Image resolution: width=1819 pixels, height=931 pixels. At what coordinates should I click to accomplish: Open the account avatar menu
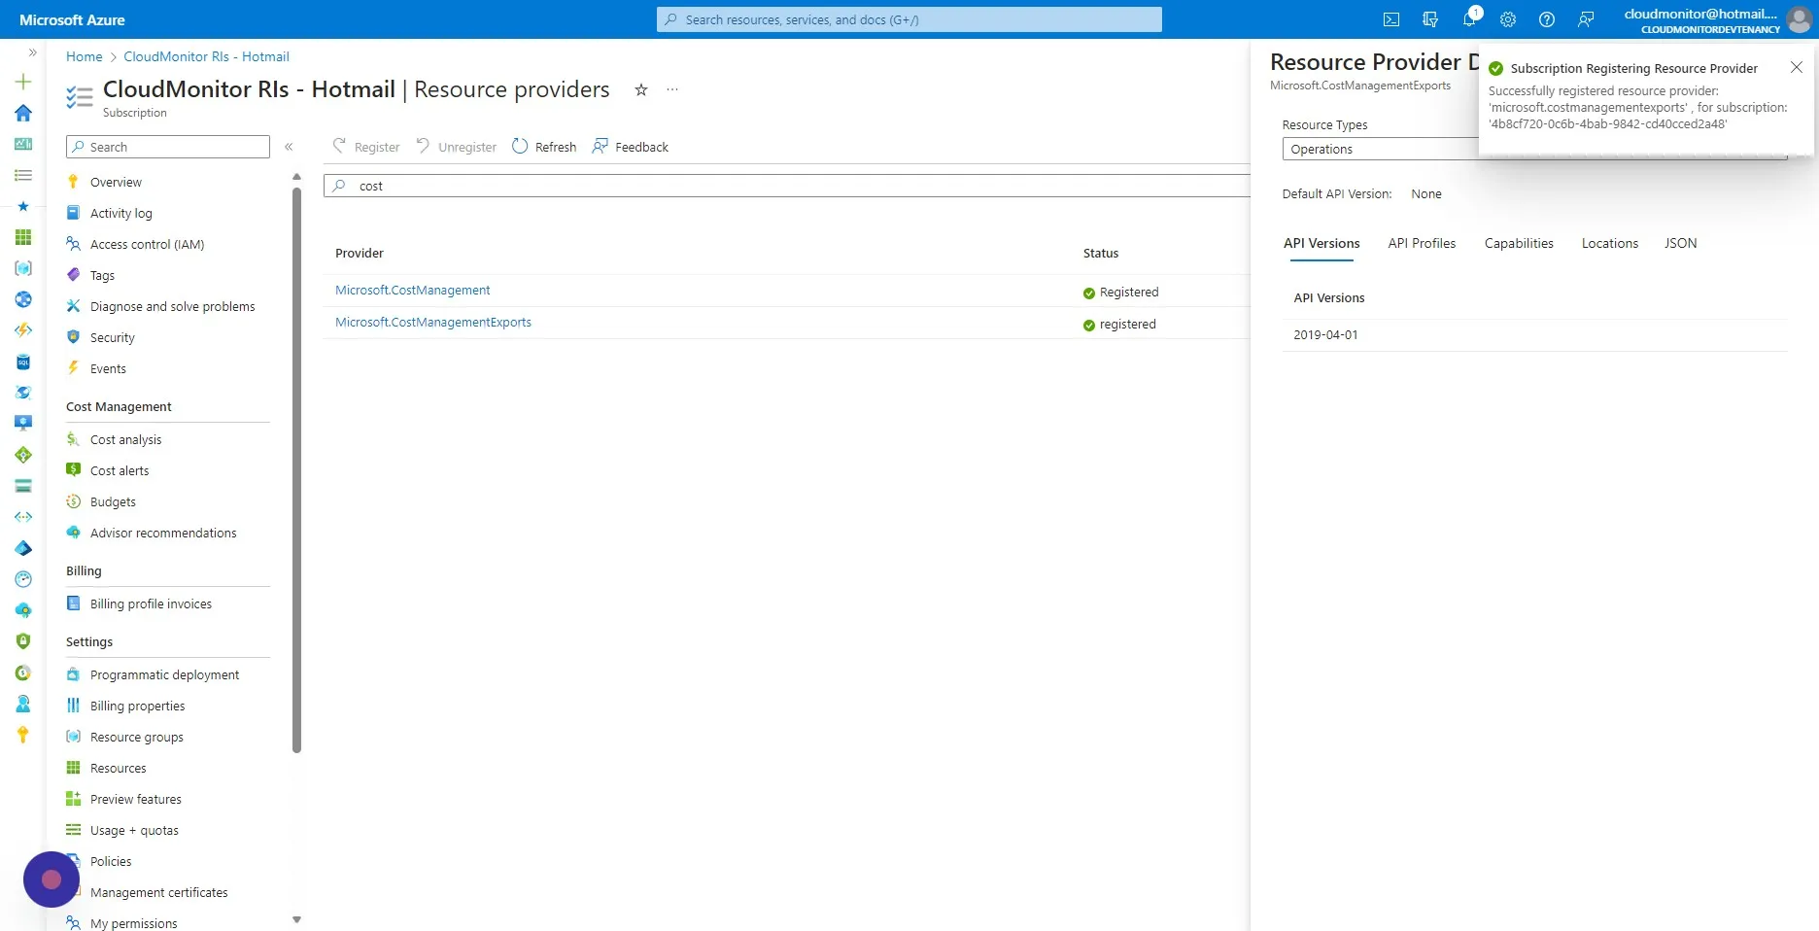pos(1800,19)
